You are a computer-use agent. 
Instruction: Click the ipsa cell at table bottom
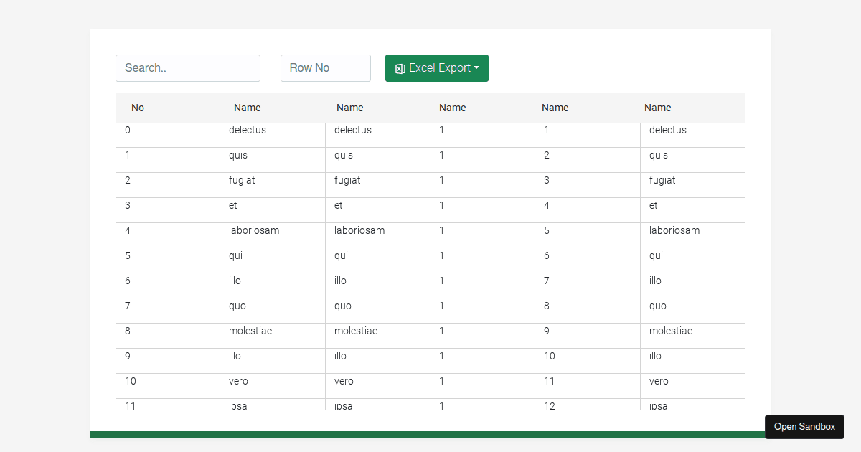pos(237,405)
